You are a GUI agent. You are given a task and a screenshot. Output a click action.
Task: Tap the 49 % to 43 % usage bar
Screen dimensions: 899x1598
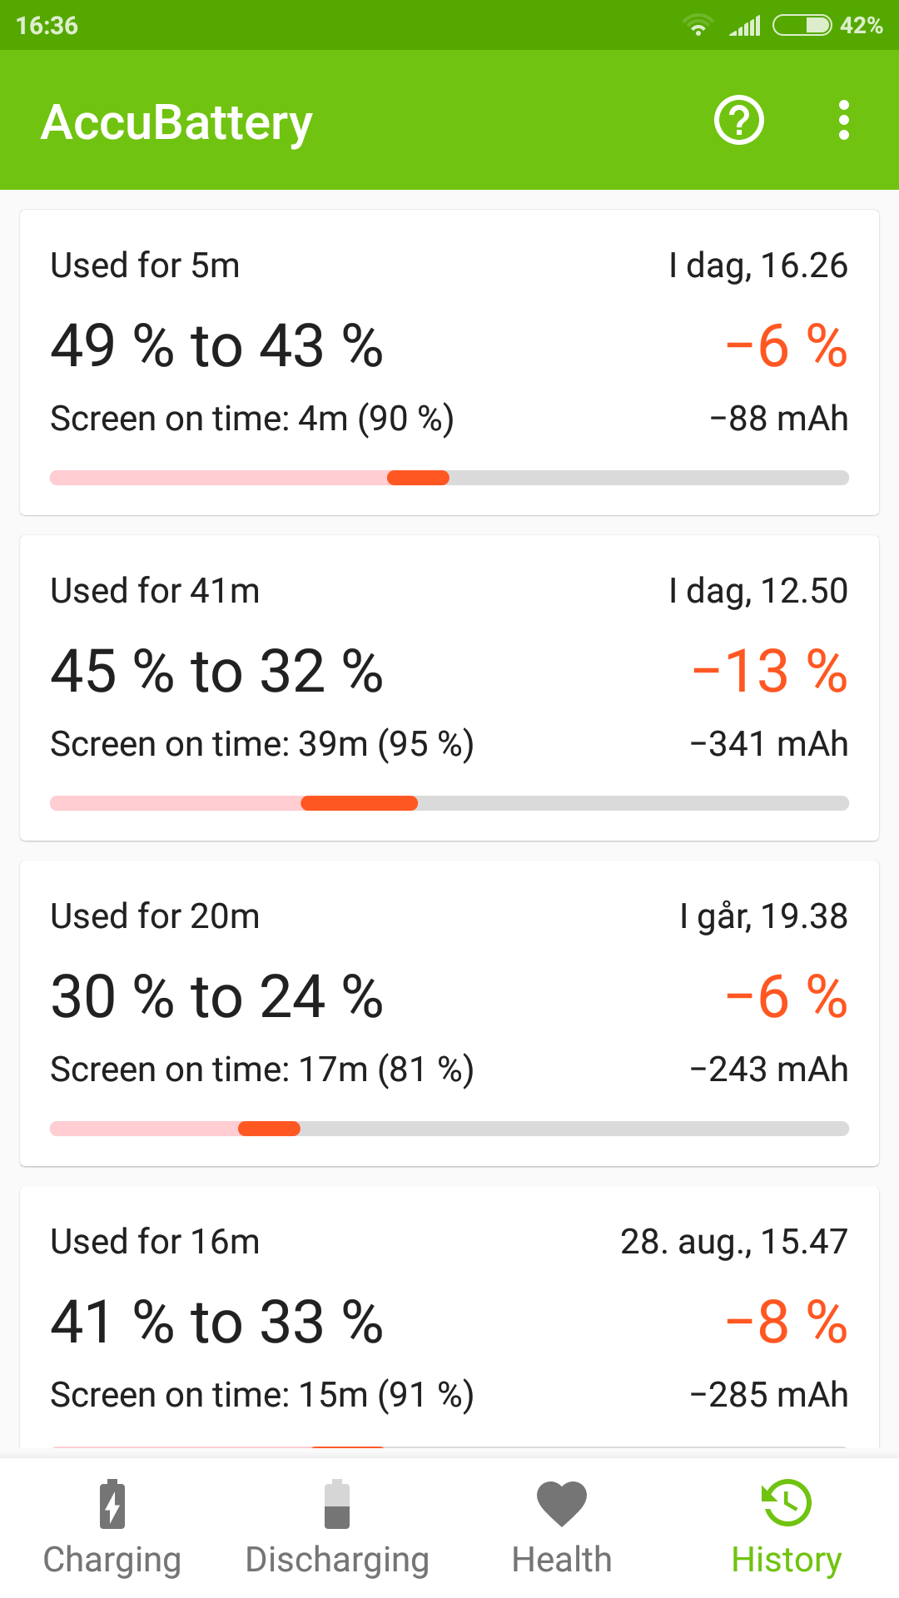coord(449,478)
